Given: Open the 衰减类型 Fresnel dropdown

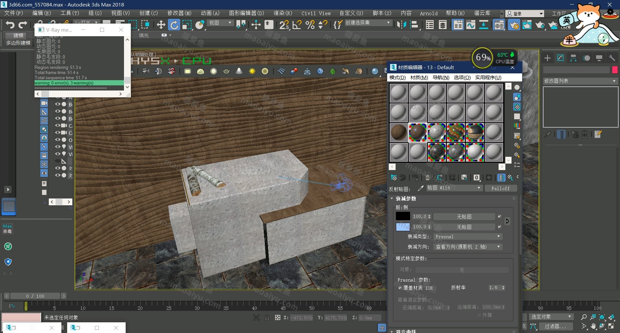Looking at the screenshot, I should click(x=468, y=237).
